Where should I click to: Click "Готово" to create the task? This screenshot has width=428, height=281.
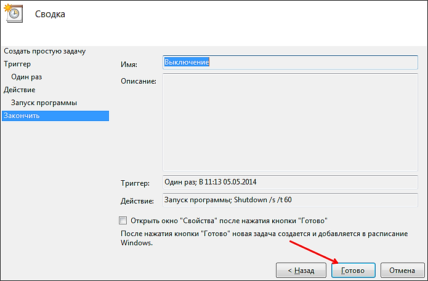tap(353, 271)
